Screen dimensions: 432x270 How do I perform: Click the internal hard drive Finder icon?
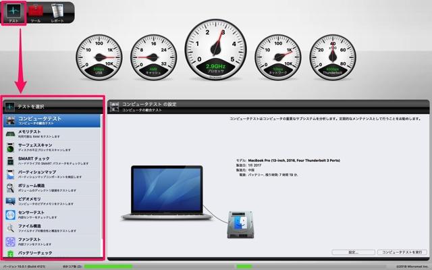240,225
